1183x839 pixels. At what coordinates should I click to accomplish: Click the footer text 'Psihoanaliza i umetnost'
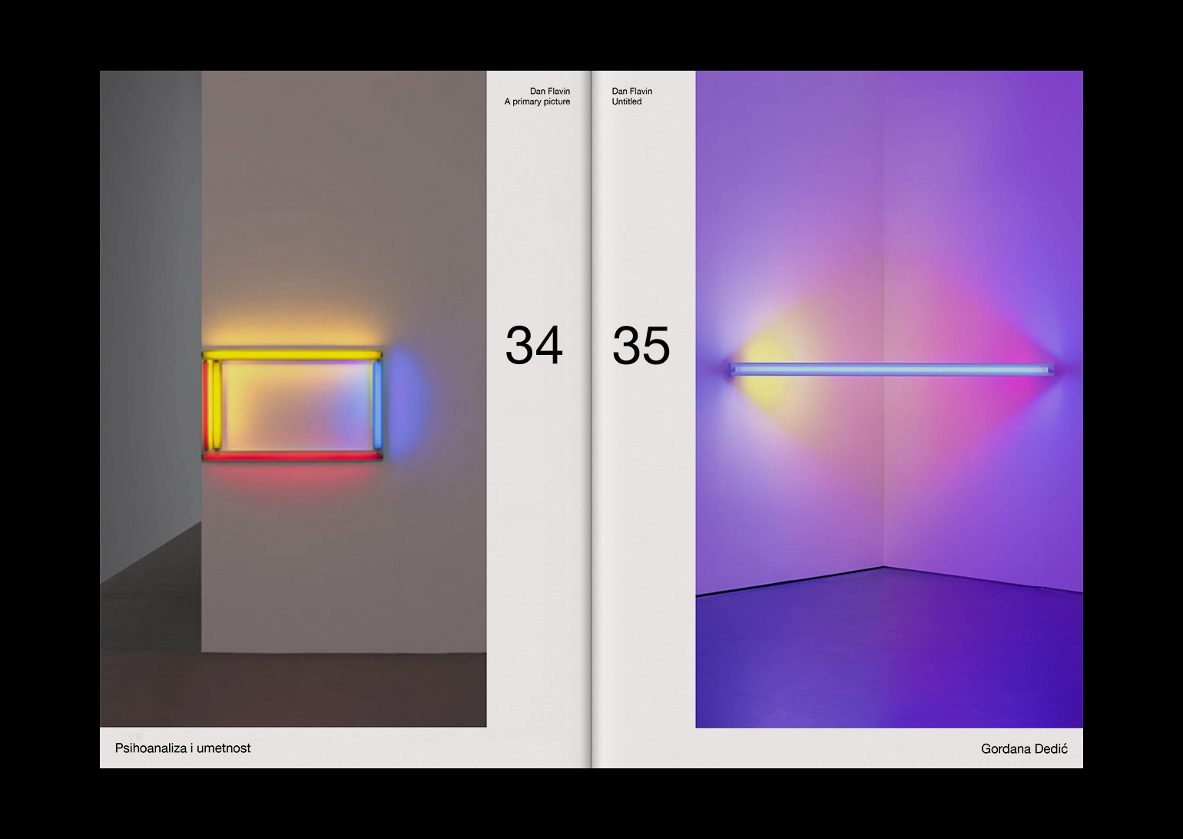click(x=183, y=748)
